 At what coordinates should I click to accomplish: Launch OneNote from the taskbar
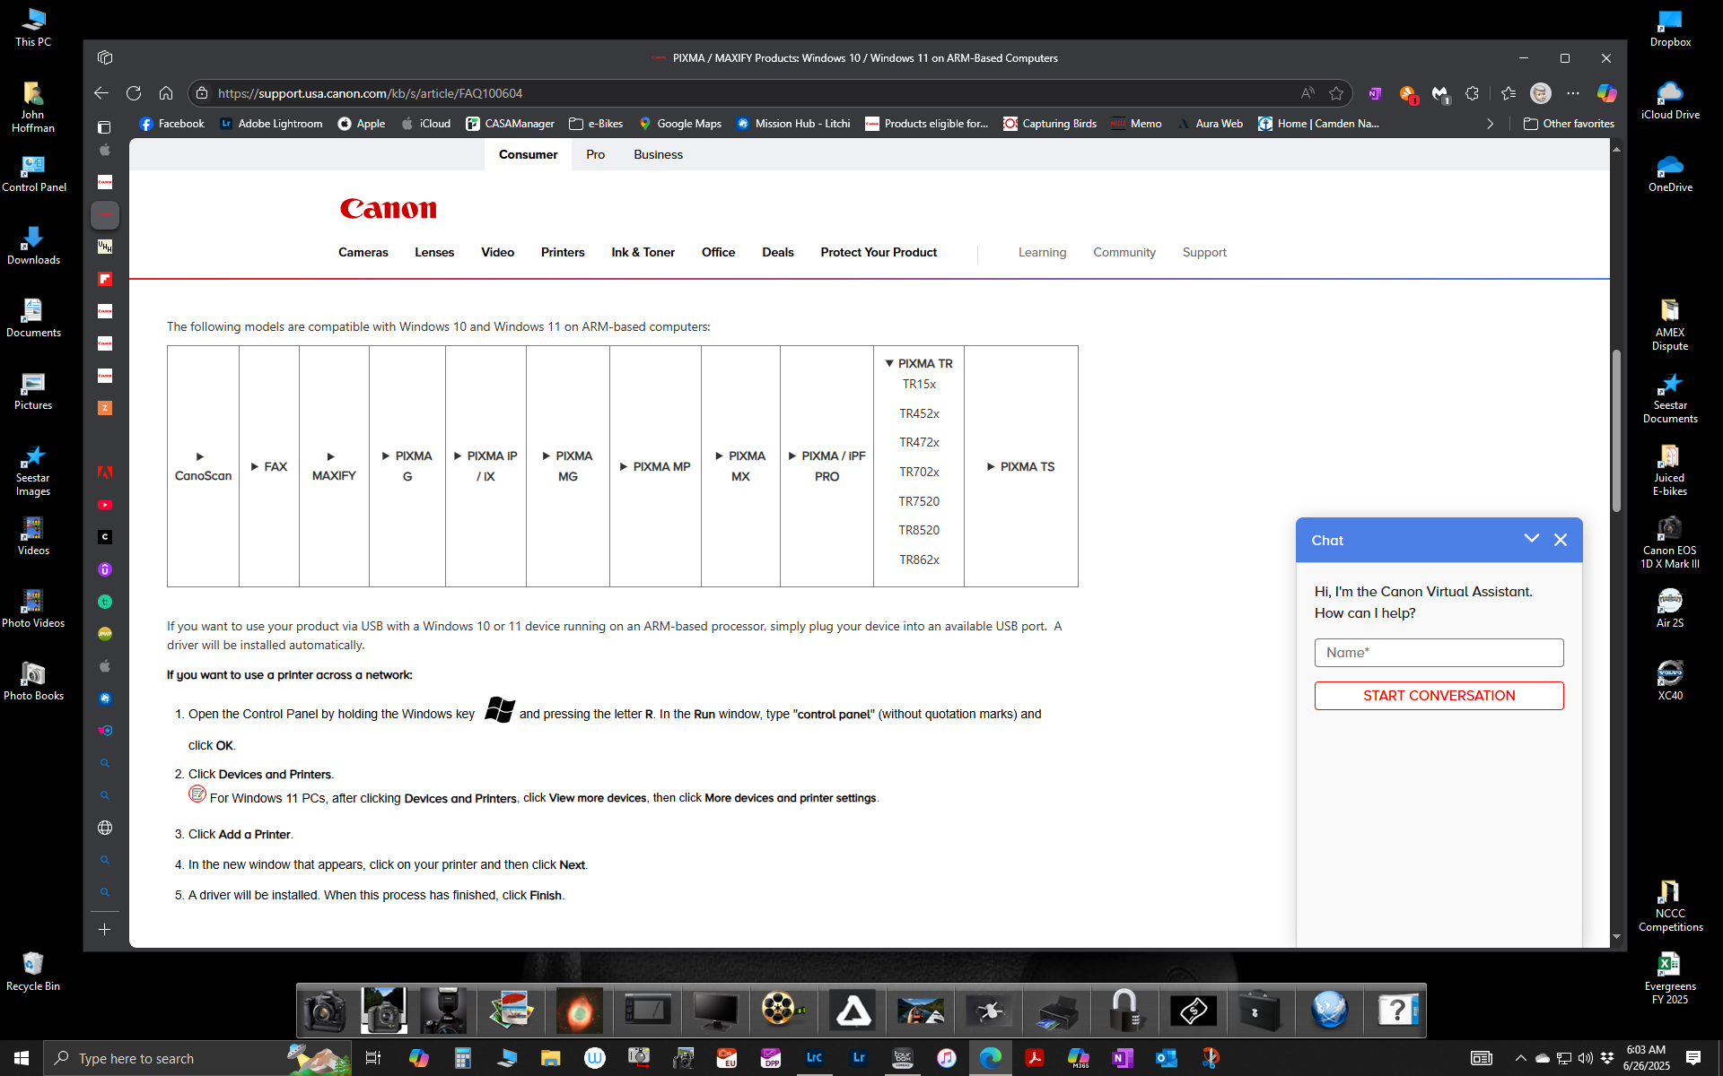point(1122,1058)
